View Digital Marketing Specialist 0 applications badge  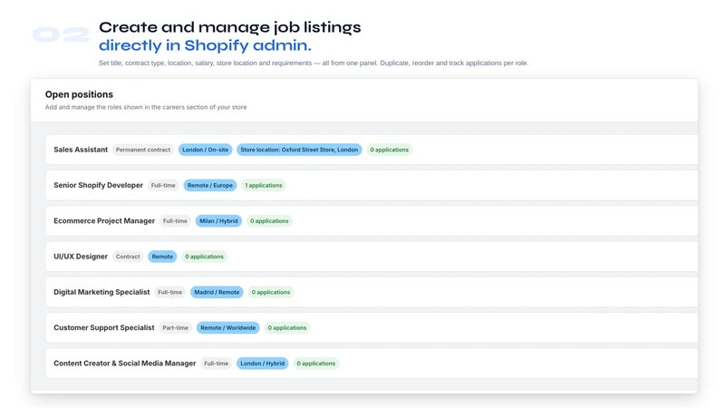(271, 292)
